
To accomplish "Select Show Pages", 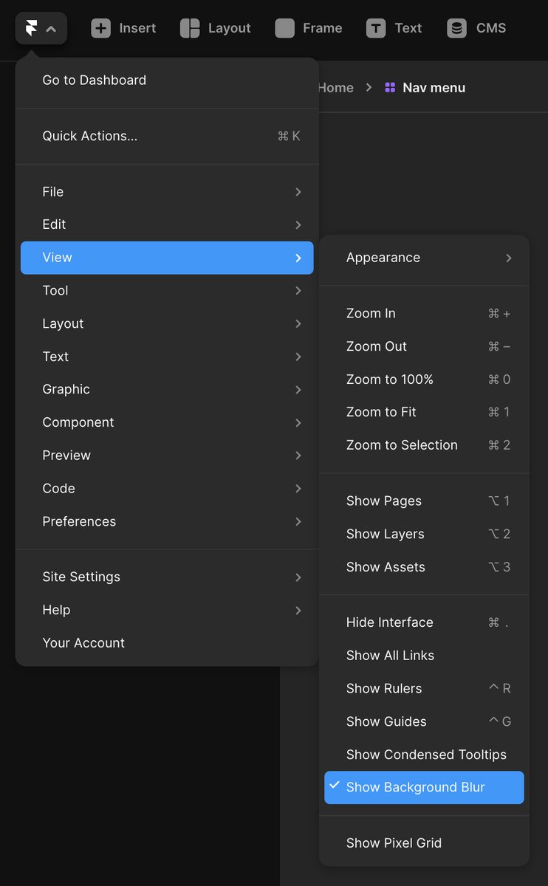I will tap(424, 501).
